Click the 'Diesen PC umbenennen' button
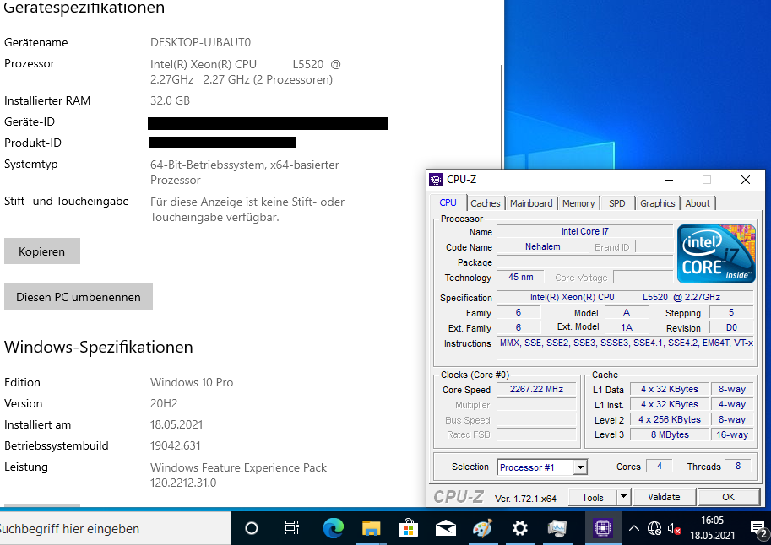 [x=79, y=297]
